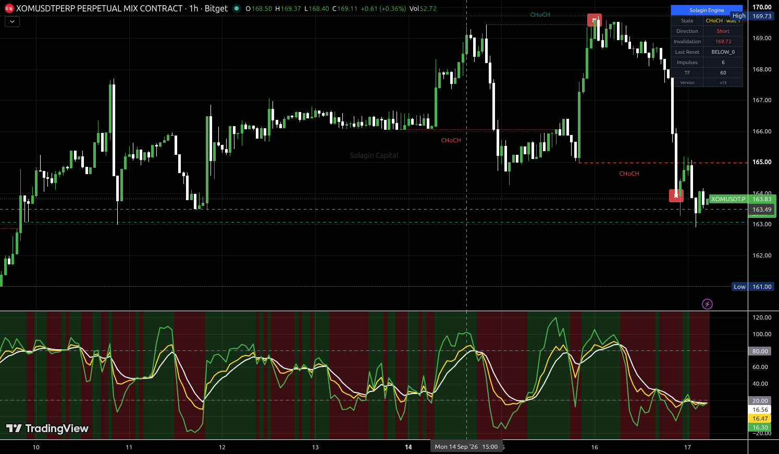Click the C169.11 close value in the legend
This screenshot has width=779, height=454.
[345, 9]
